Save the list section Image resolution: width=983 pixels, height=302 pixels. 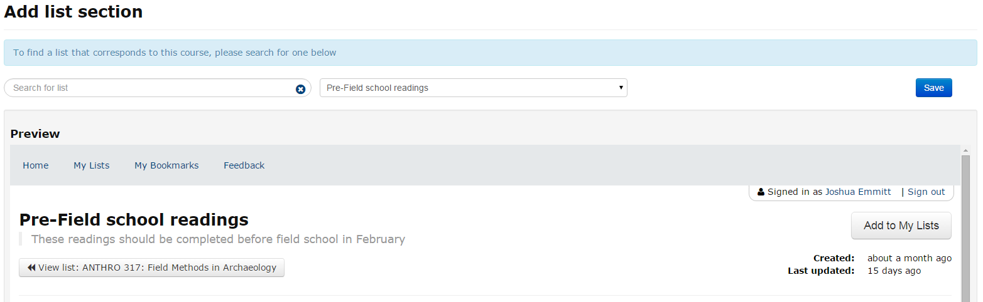tap(933, 88)
